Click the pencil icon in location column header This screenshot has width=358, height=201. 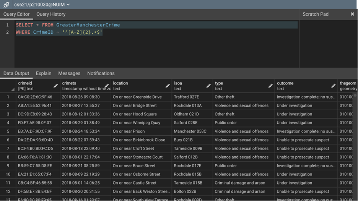(x=168, y=86)
